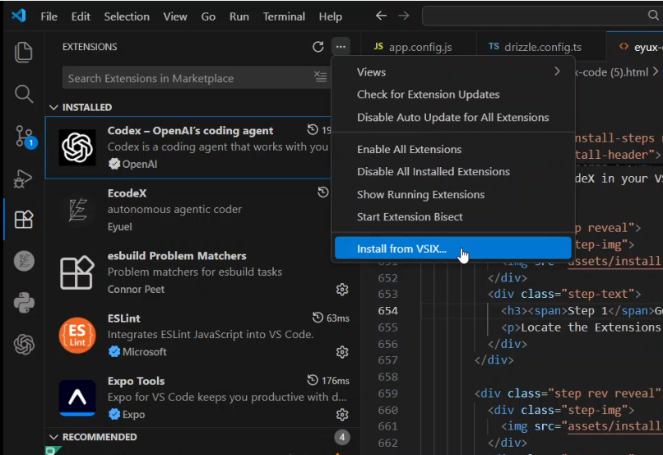This screenshot has height=455, width=663.
Task: Open the Codex OpenAI icon in activity bar
Action: [x=24, y=345]
